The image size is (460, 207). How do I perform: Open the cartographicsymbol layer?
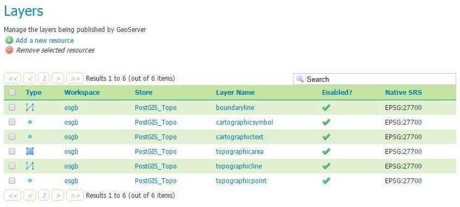pos(244,122)
